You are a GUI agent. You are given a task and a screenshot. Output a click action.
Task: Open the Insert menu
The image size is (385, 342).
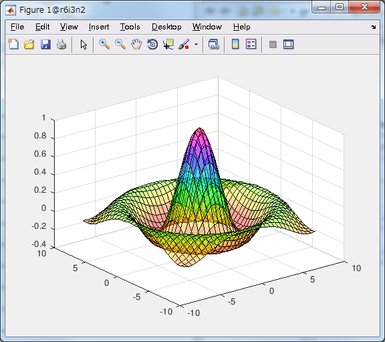(x=99, y=27)
